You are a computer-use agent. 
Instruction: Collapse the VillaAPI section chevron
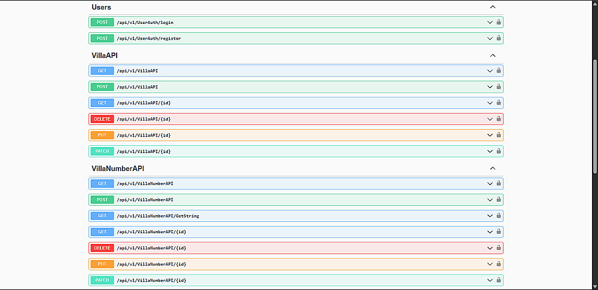(x=493, y=56)
